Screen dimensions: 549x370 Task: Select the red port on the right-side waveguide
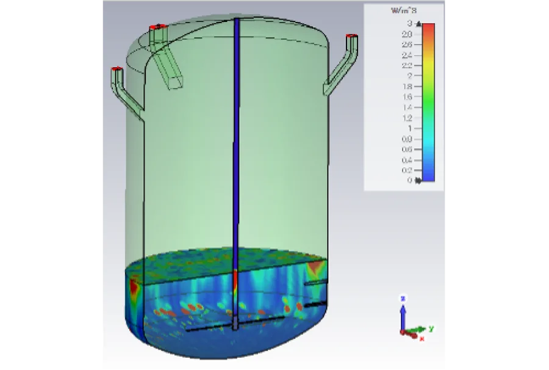(x=351, y=36)
